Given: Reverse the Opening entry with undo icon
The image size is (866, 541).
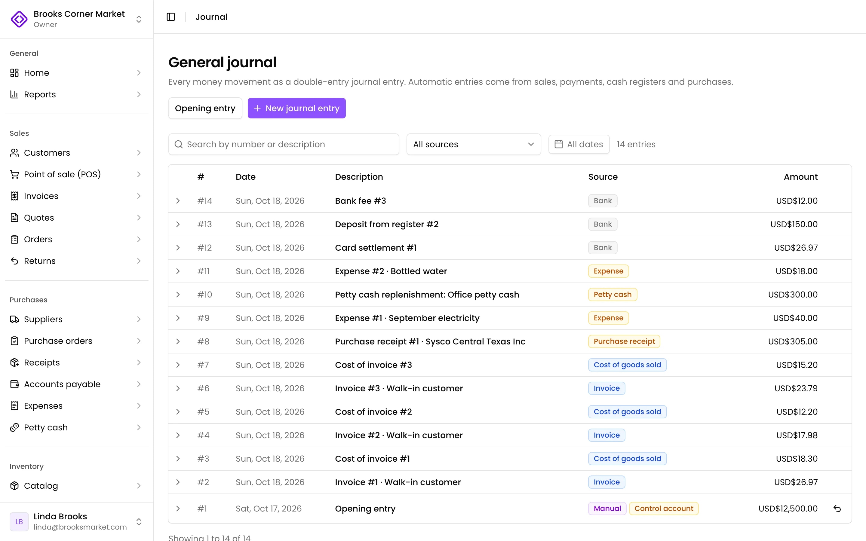Looking at the screenshot, I should coord(837,509).
